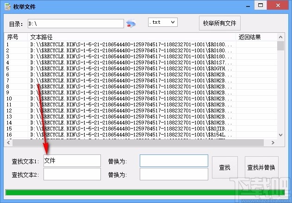Click the 序号 column header
Screen dimensions: 292x203
click(x=16, y=37)
